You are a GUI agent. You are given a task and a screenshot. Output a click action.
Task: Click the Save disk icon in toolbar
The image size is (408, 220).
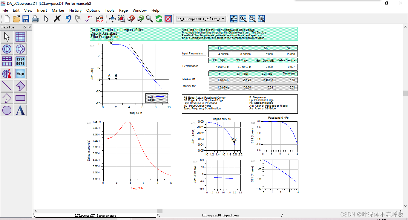pos(26,19)
